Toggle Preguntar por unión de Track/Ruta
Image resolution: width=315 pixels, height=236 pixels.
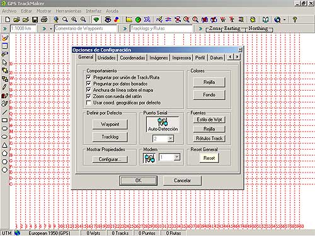pos(89,77)
